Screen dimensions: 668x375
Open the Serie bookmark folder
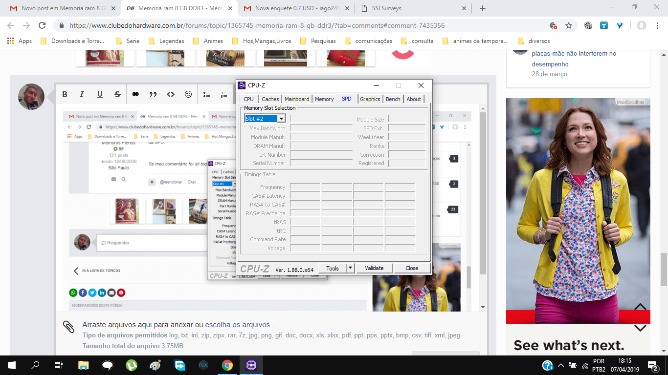(x=128, y=41)
